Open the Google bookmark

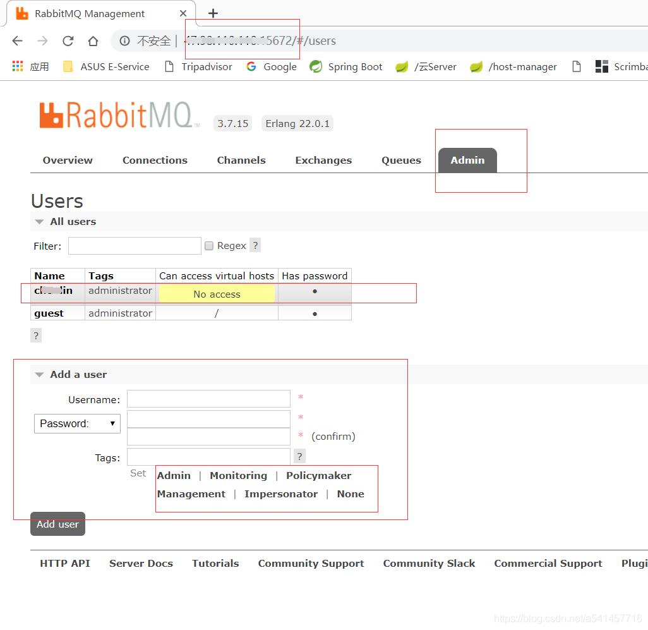(272, 66)
